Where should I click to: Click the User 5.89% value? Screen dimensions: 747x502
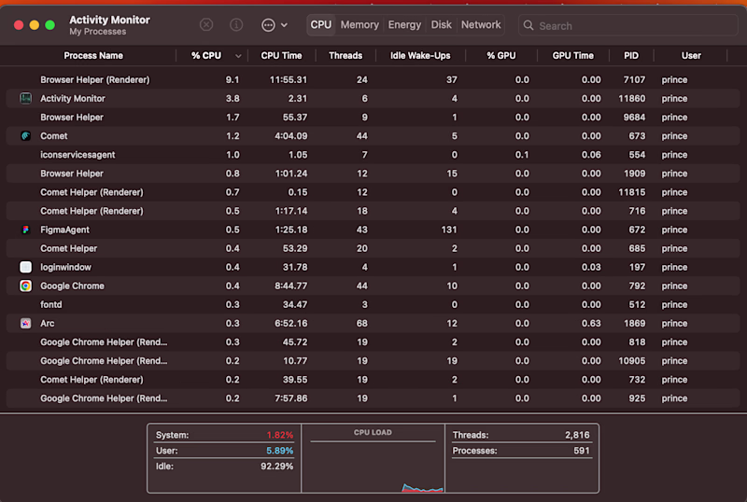click(x=279, y=451)
